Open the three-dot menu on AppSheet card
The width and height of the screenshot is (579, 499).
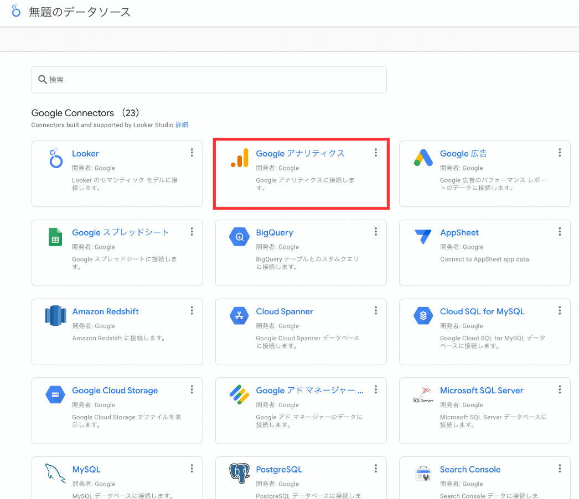point(560,232)
